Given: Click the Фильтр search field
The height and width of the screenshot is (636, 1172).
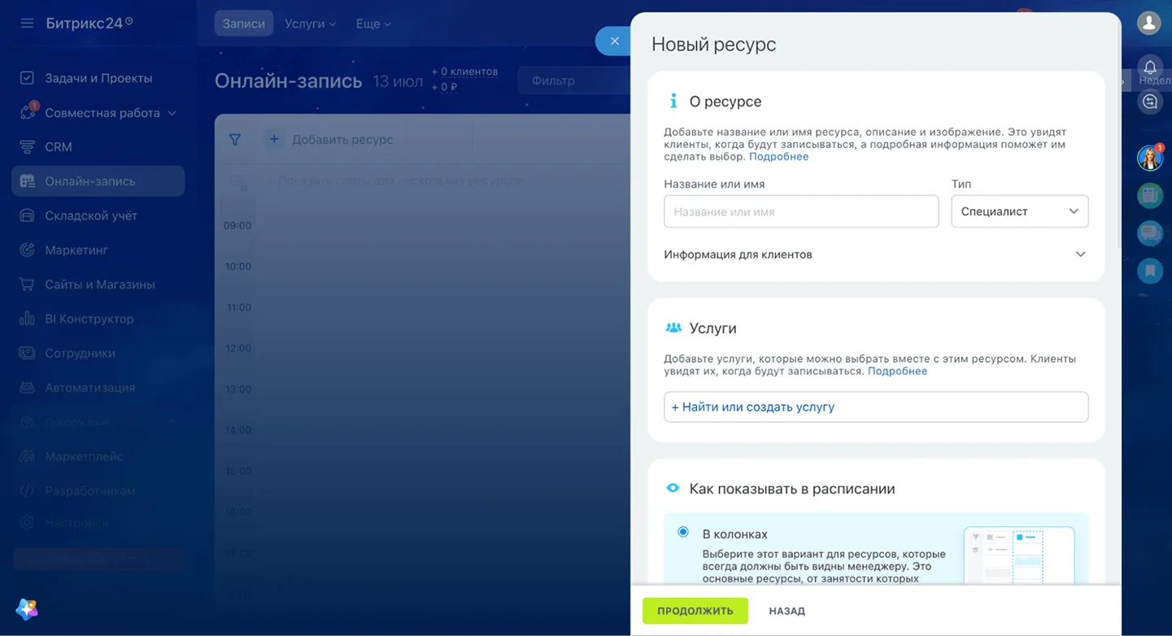Looking at the screenshot, I should 574,81.
